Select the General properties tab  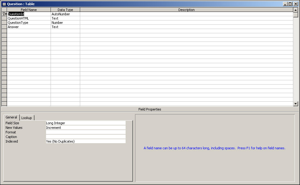coord(11,118)
